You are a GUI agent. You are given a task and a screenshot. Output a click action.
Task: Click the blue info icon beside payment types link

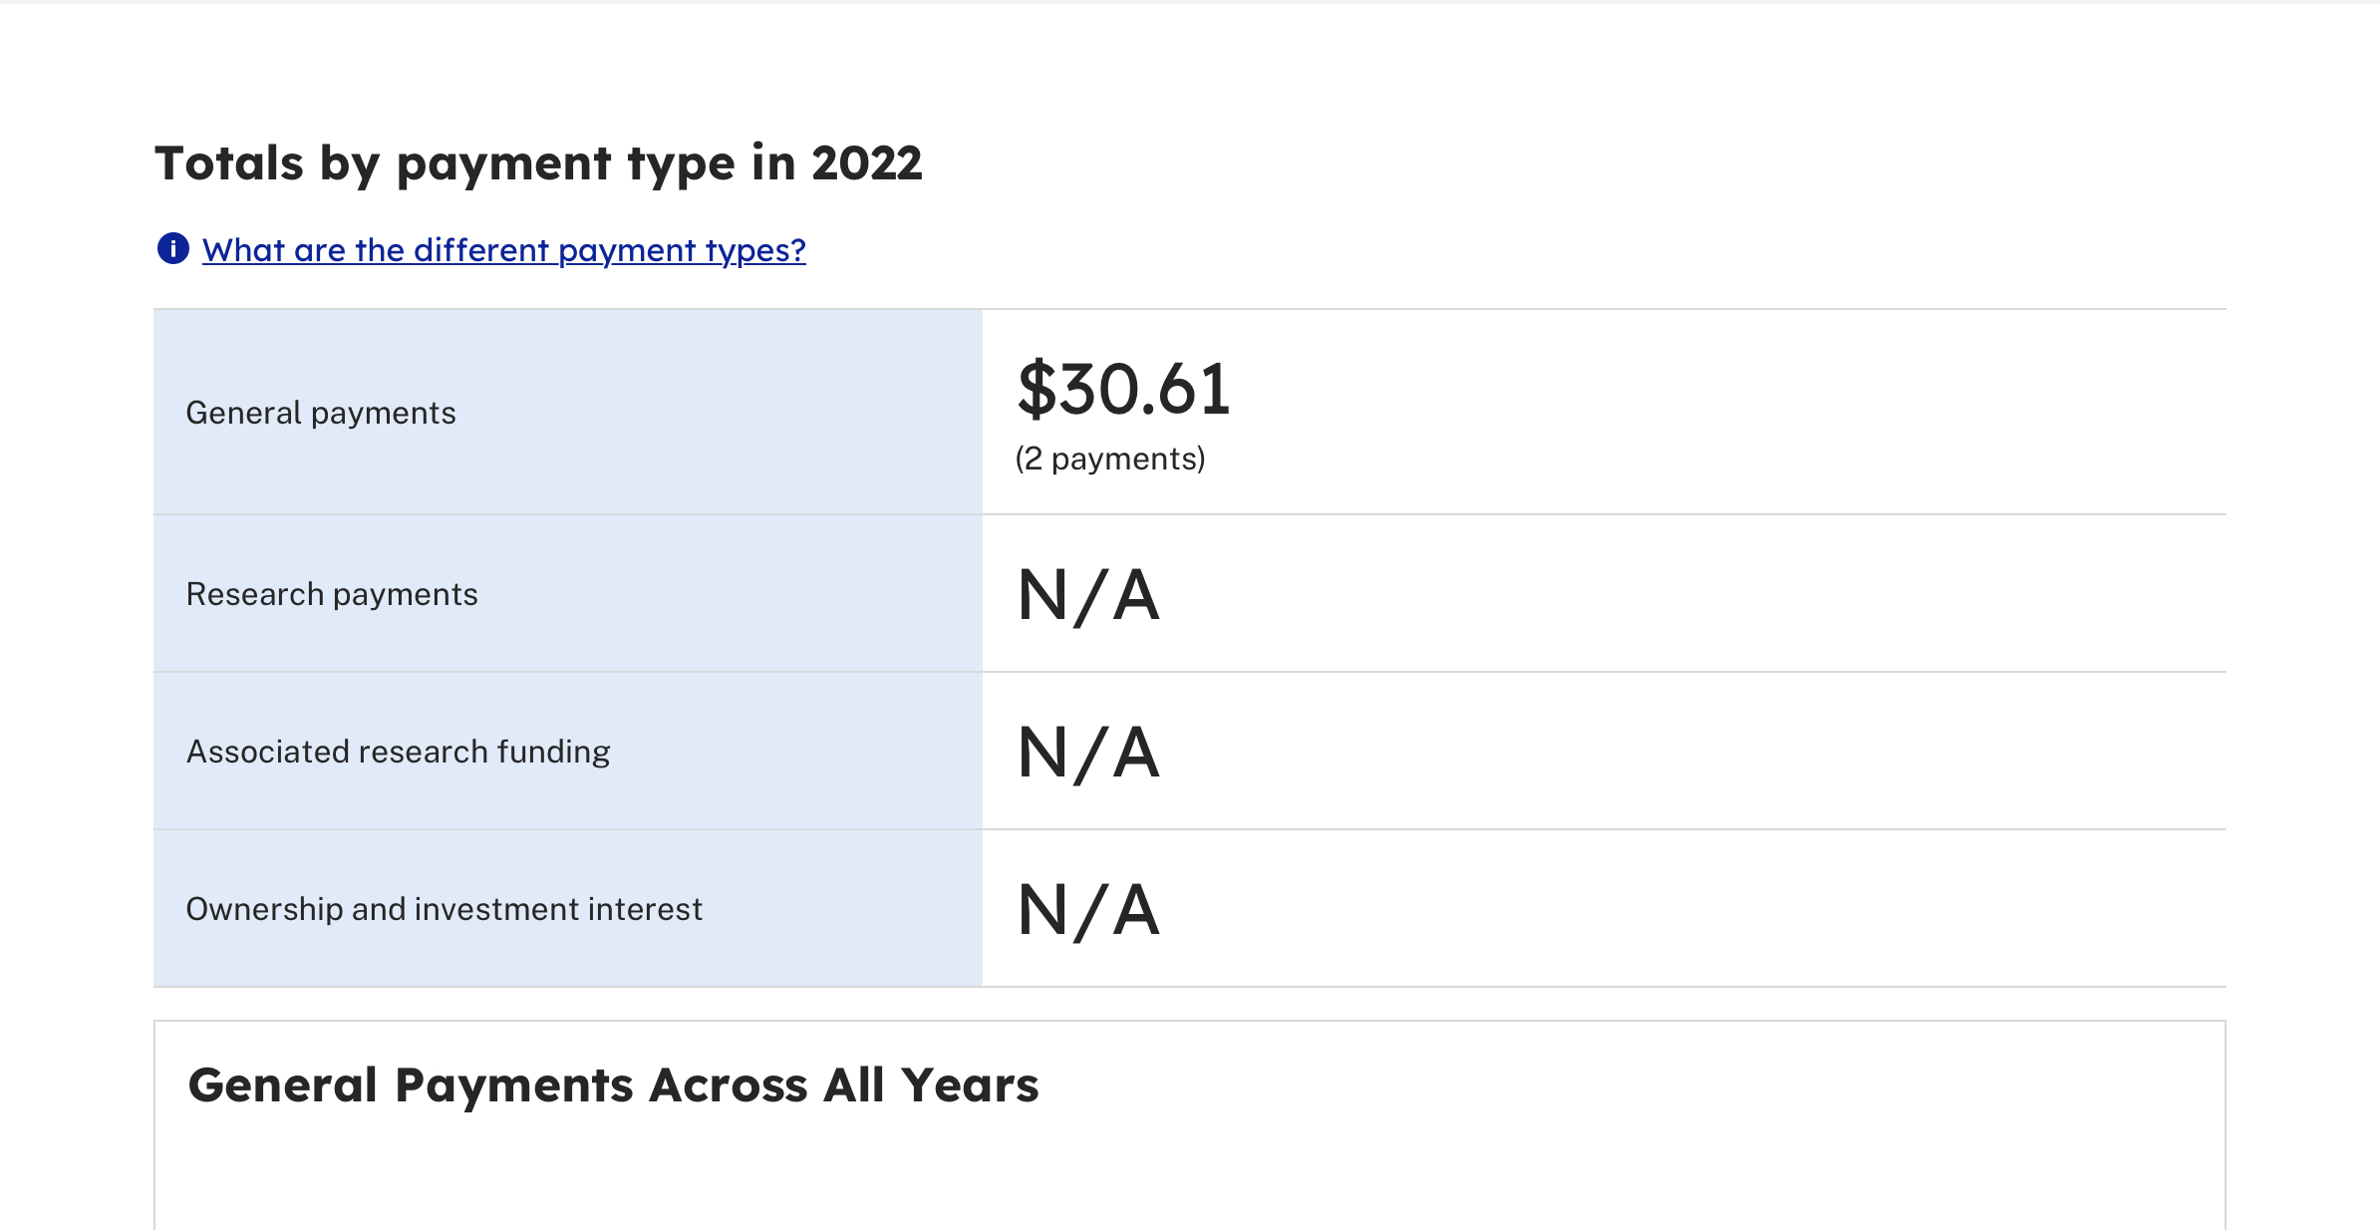[x=173, y=248]
